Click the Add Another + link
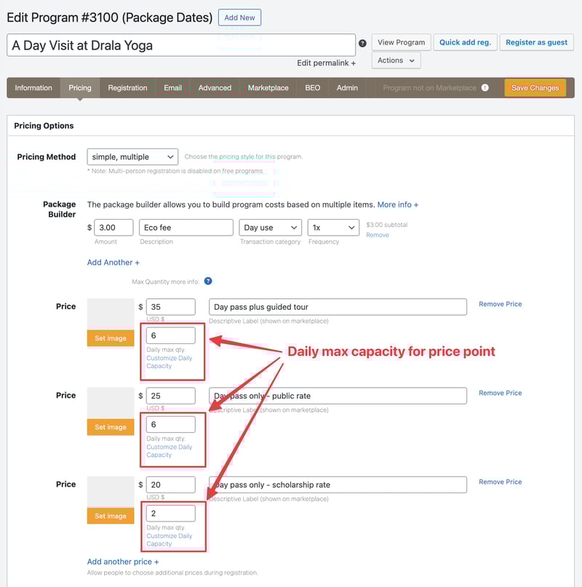Viewport: 582px width, 587px height. point(113,263)
